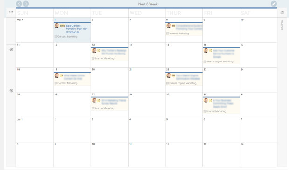Click the vertical DRAFTS label
This screenshot has width=289, height=170.
(282, 25)
